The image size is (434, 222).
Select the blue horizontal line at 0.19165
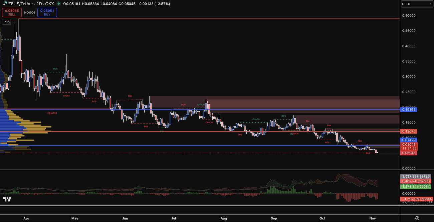point(200,109)
